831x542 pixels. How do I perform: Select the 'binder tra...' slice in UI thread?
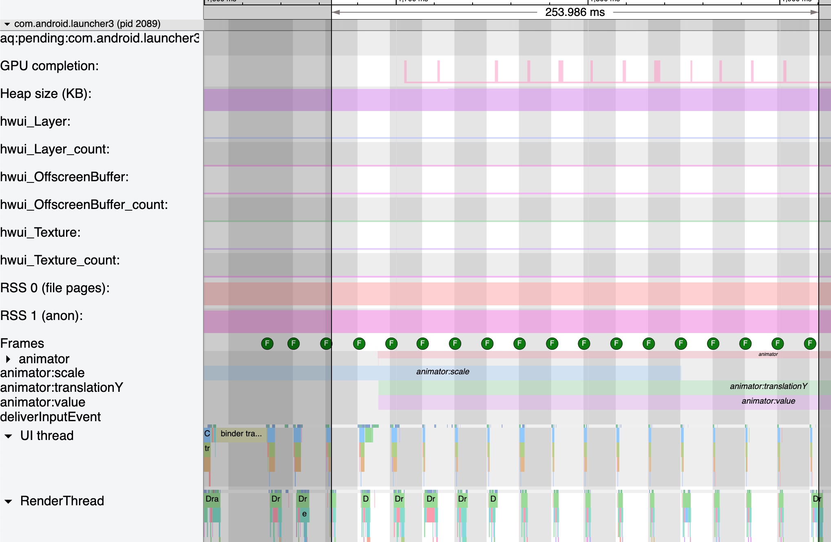pyautogui.click(x=241, y=434)
